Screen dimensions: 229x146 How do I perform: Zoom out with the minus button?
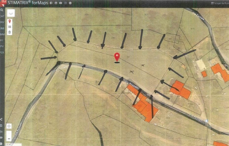[9, 139]
